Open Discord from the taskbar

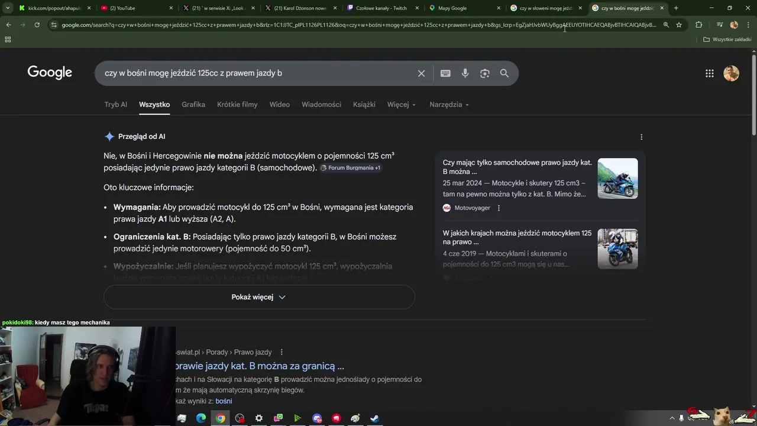tap(317, 418)
